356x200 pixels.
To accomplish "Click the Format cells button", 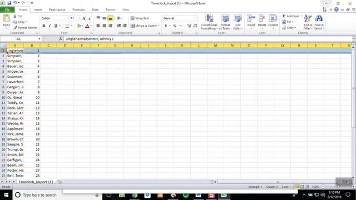I will tap(273, 22).
